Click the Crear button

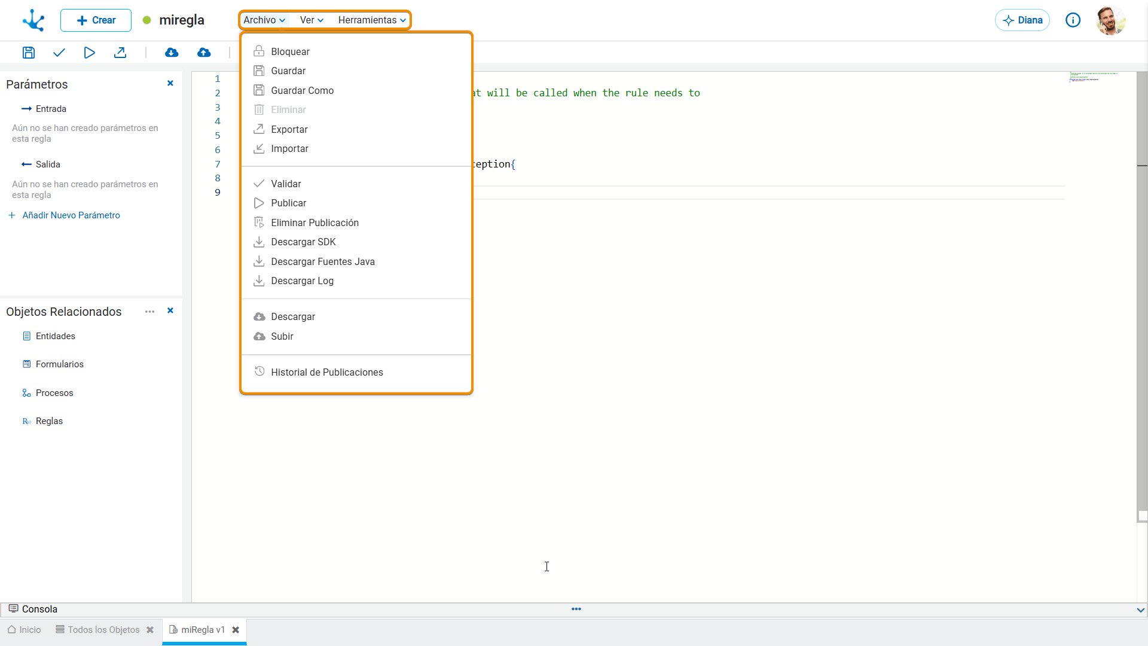[x=96, y=20]
